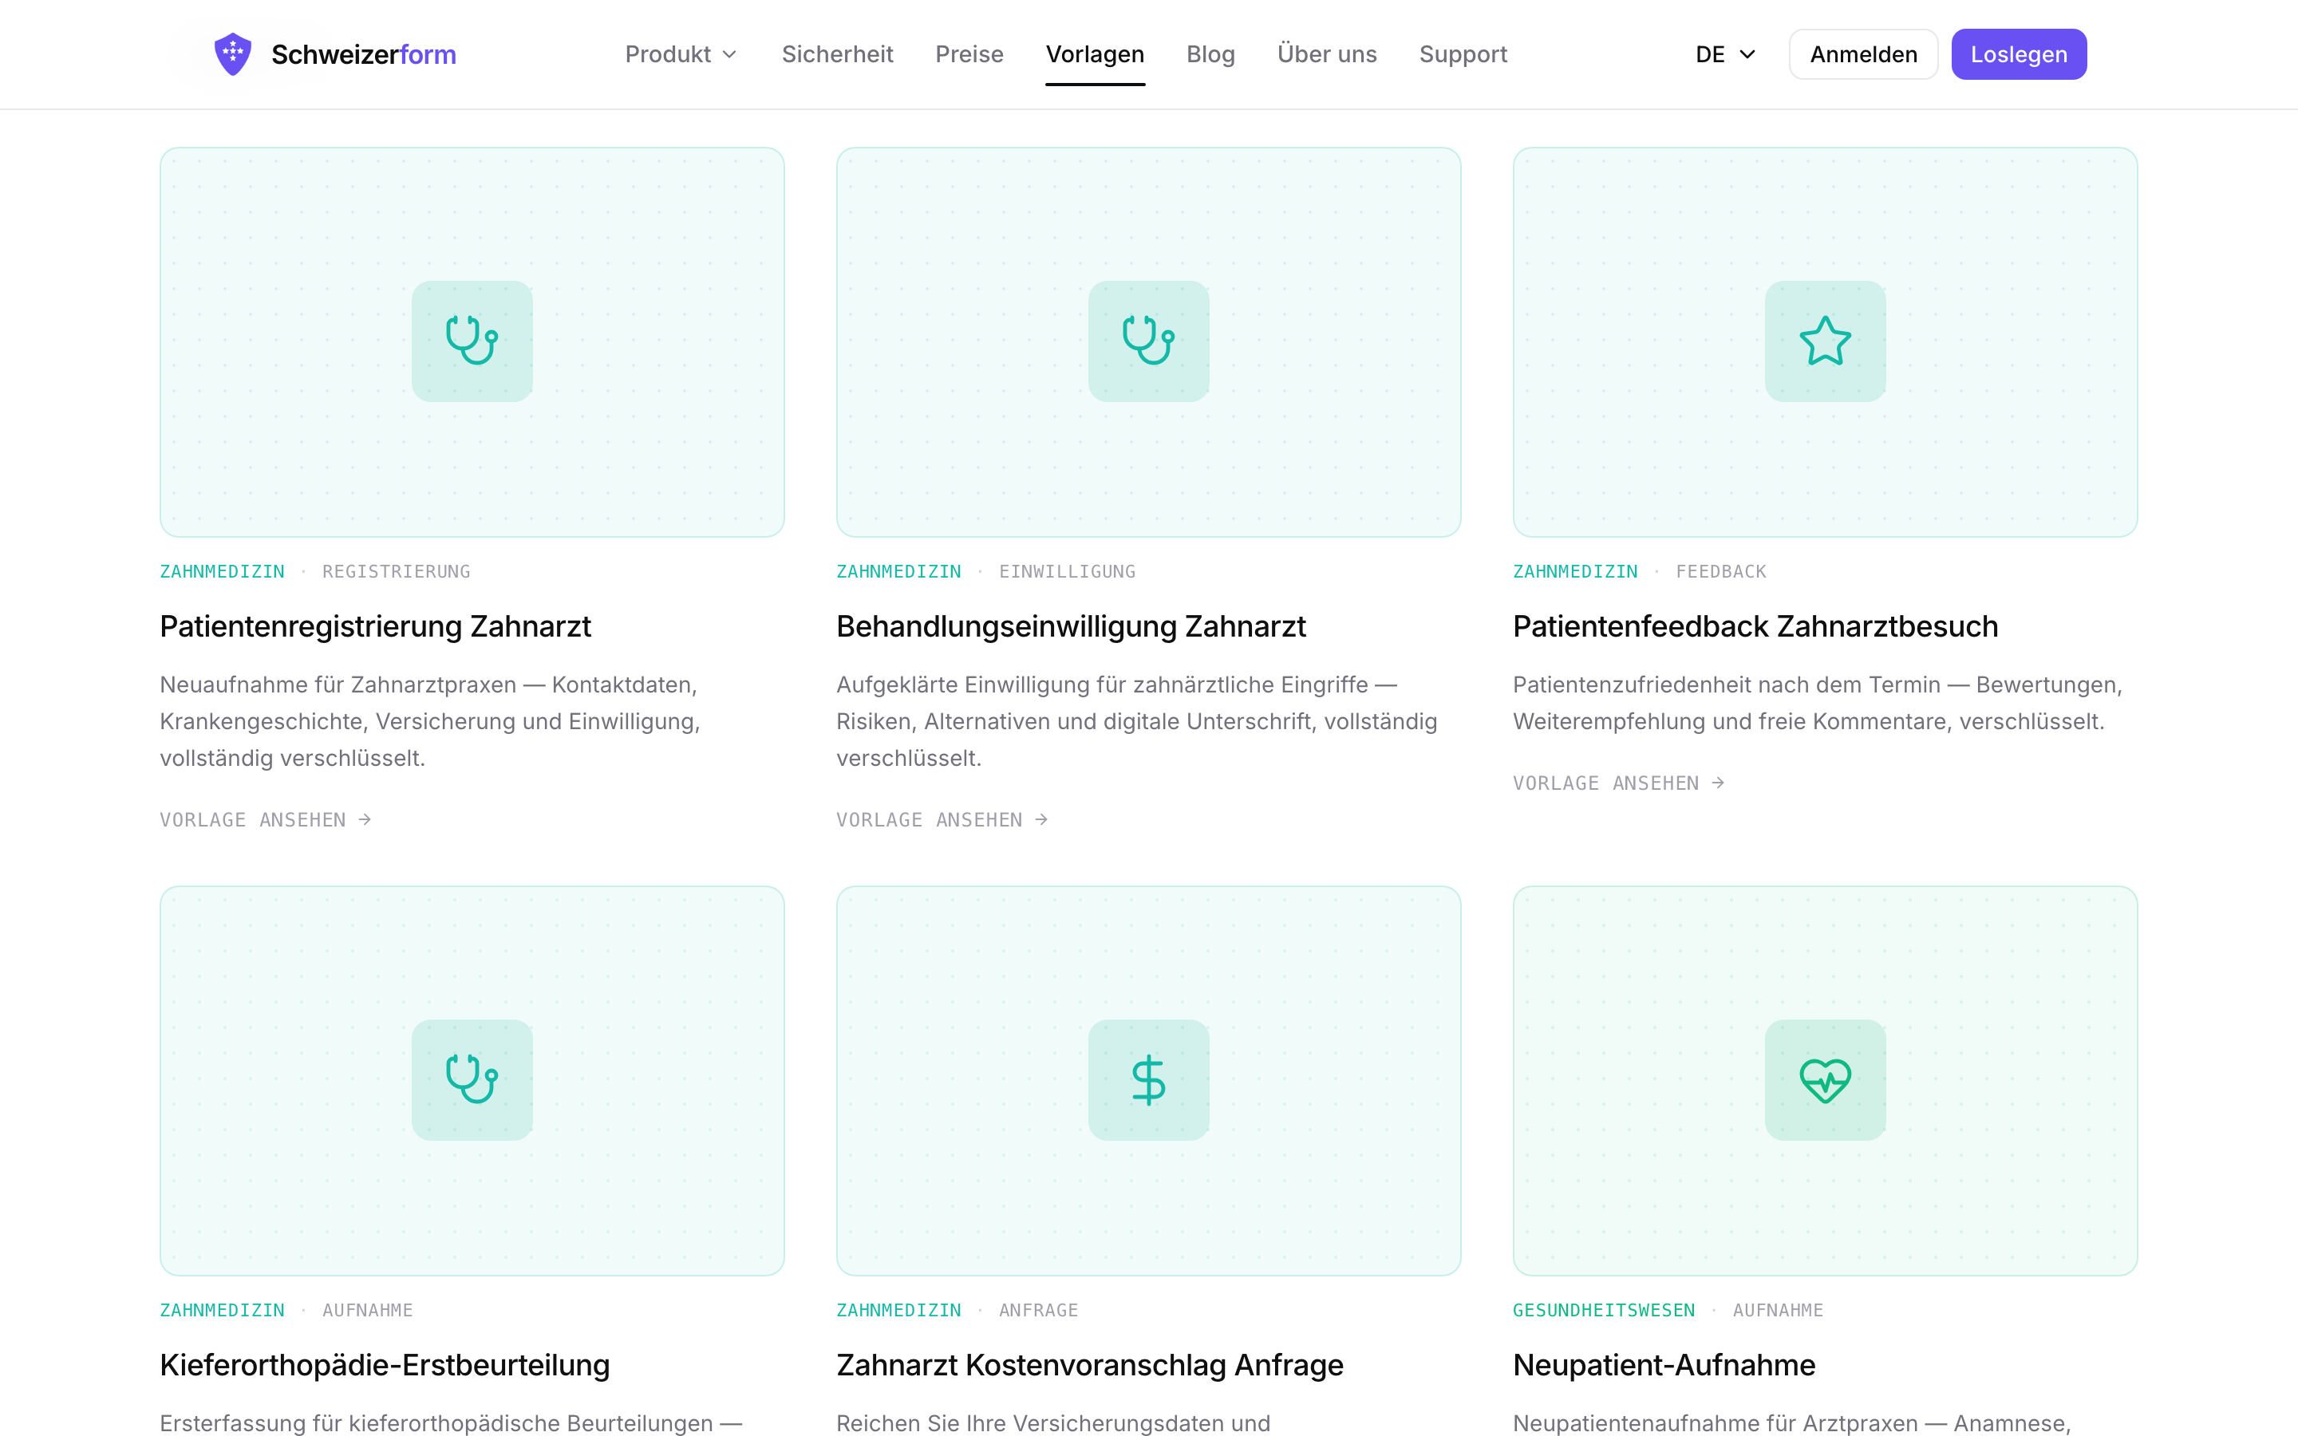This screenshot has width=2298, height=1436.
Task: Click the Schweizerform shield logo icon
Action: click(233, 54)
